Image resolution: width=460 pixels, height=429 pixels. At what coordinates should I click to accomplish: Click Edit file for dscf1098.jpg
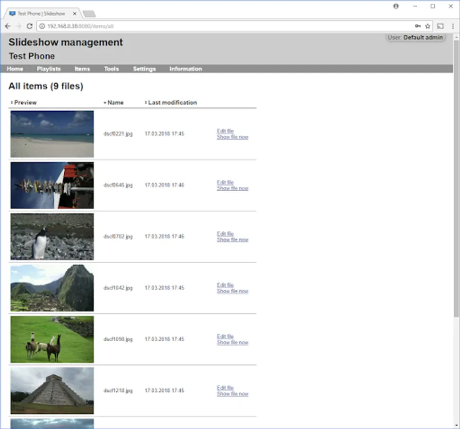point(225,337)
